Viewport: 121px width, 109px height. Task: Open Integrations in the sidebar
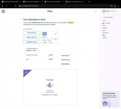[x=105, y=33]
